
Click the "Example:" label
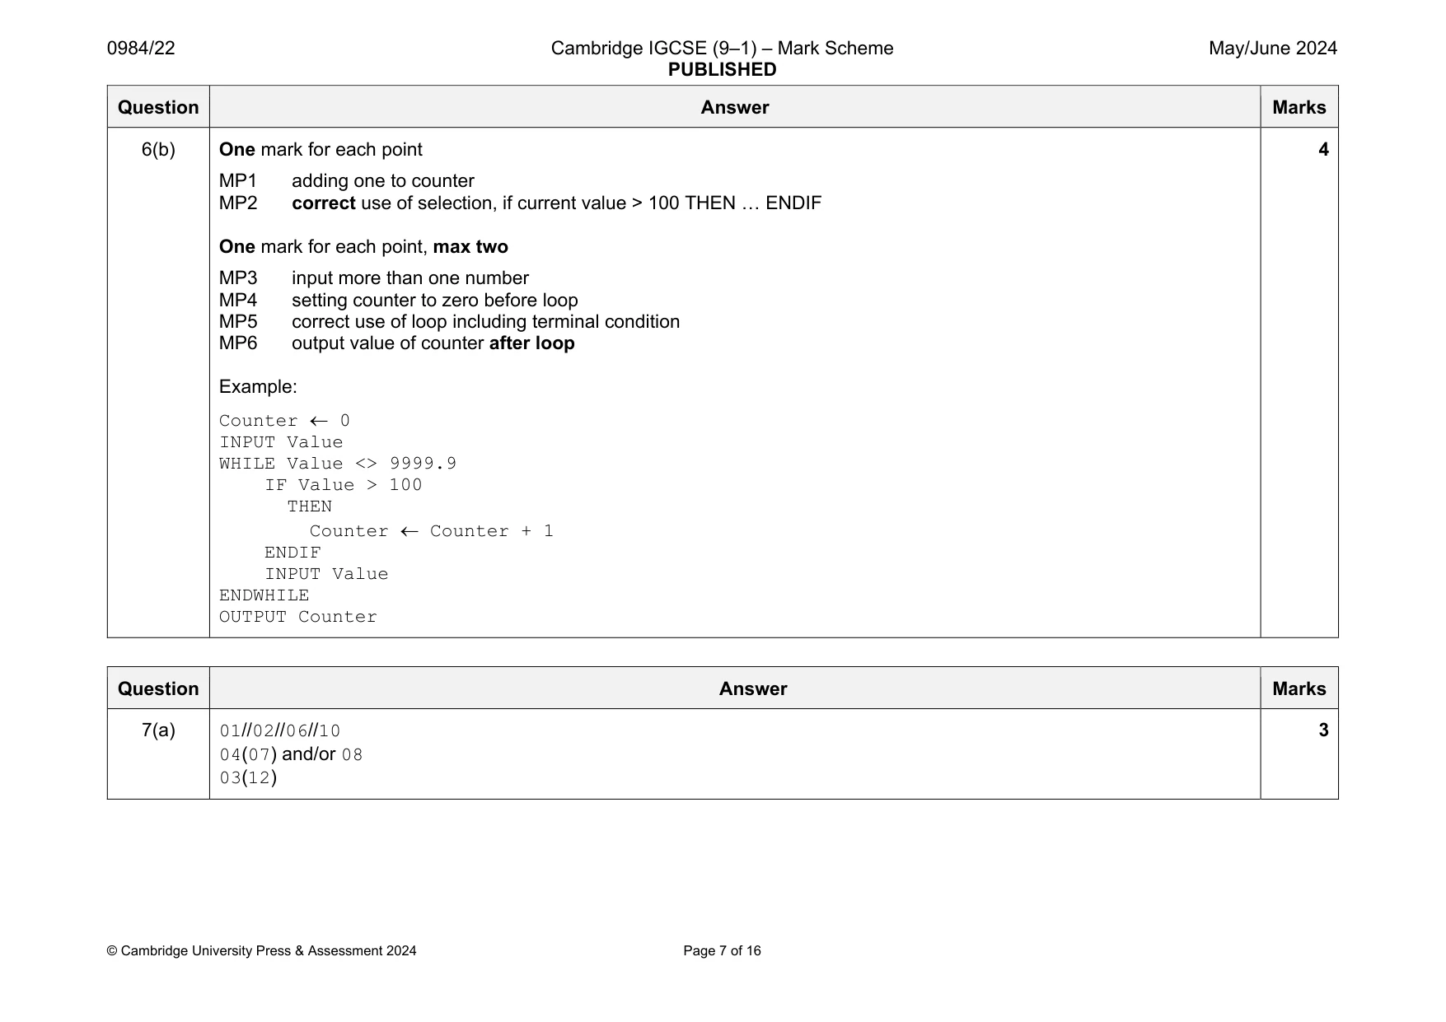258,387
